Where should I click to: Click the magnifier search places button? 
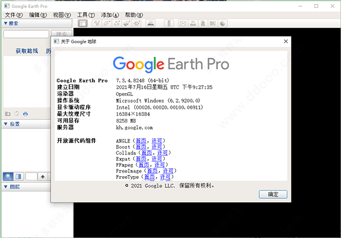pyautogui.click(x=8, y=177)
